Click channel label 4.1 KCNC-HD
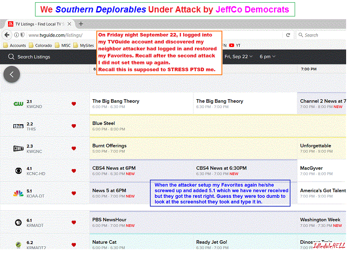Viewport: 355px width, 254px height. click(x=36, y=171)
